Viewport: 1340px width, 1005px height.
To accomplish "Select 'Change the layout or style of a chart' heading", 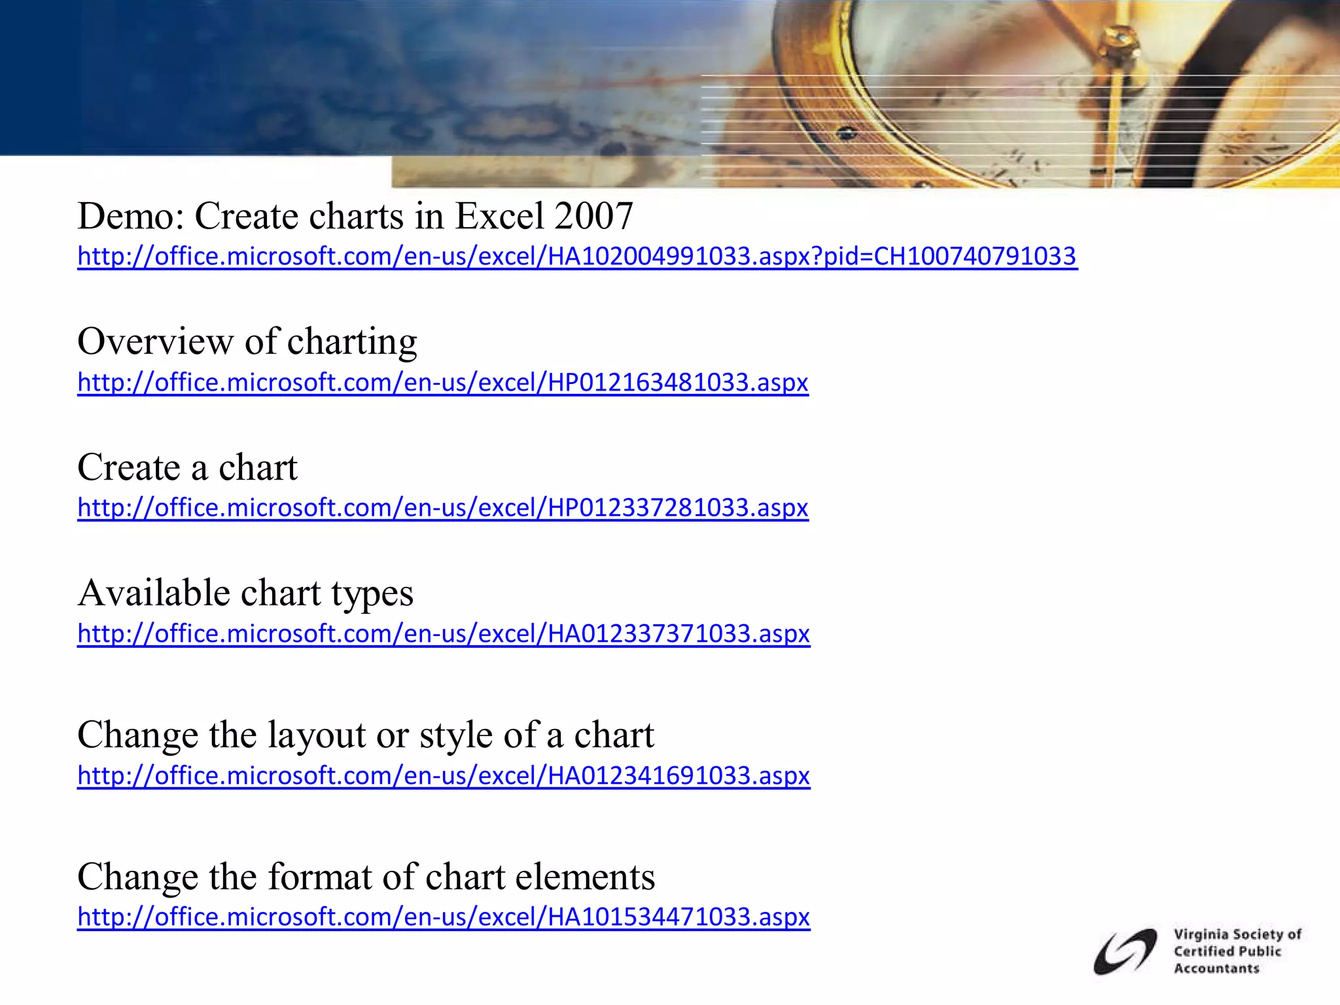I will click(365, 735).
